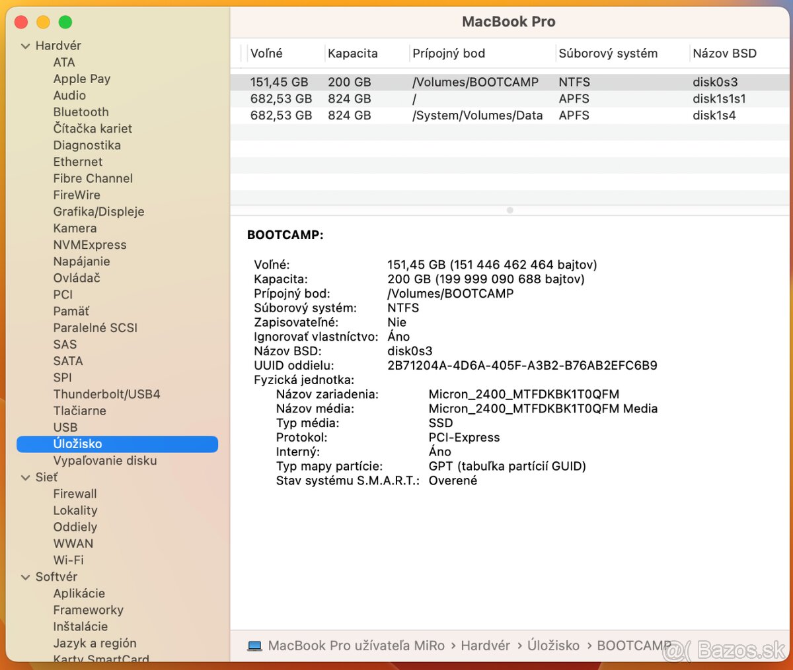Open the Firewall section under Sieť
The image size is (793, 670).
[75, 494]
